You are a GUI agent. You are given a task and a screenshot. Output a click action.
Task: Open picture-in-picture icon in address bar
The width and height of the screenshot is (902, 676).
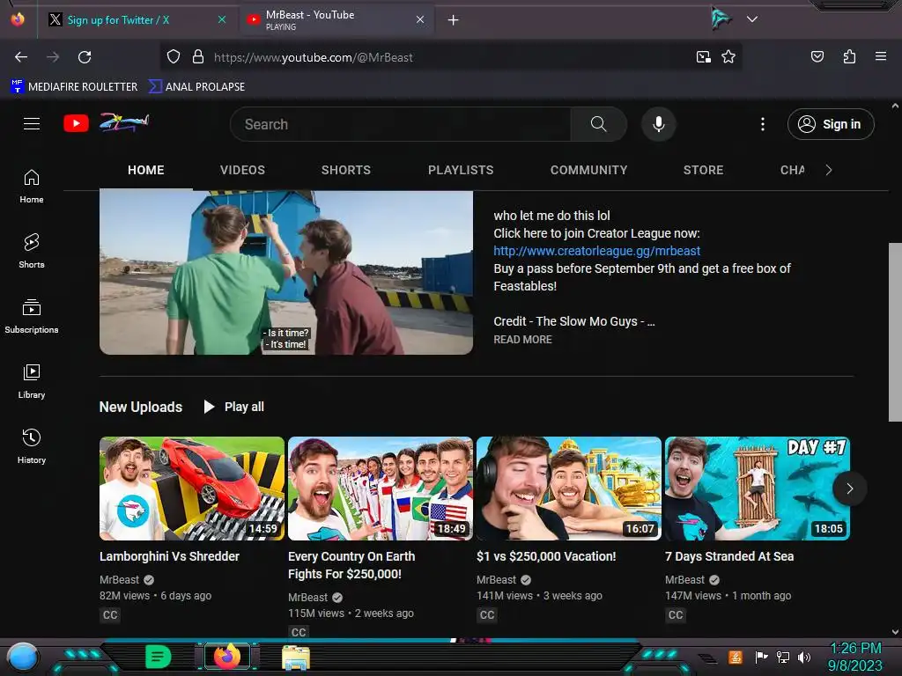(703, 57)
